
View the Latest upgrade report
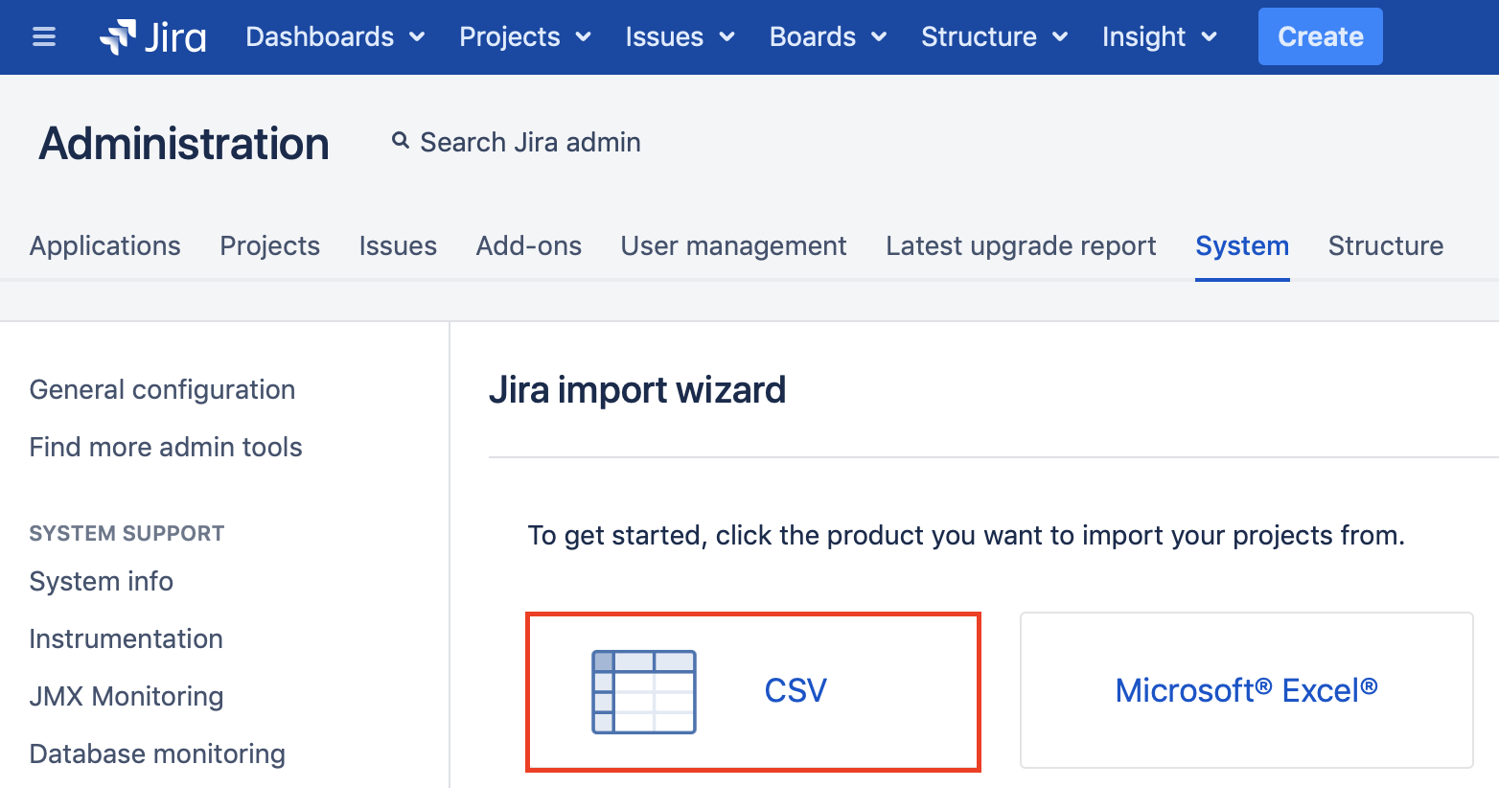[x=1020, y=245]
